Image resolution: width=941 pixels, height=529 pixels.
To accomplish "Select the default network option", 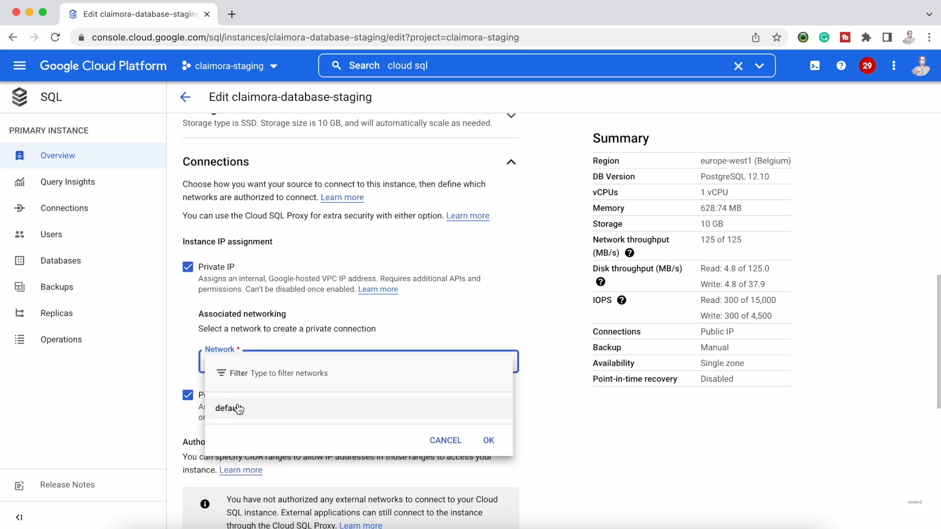I will 359,408.
